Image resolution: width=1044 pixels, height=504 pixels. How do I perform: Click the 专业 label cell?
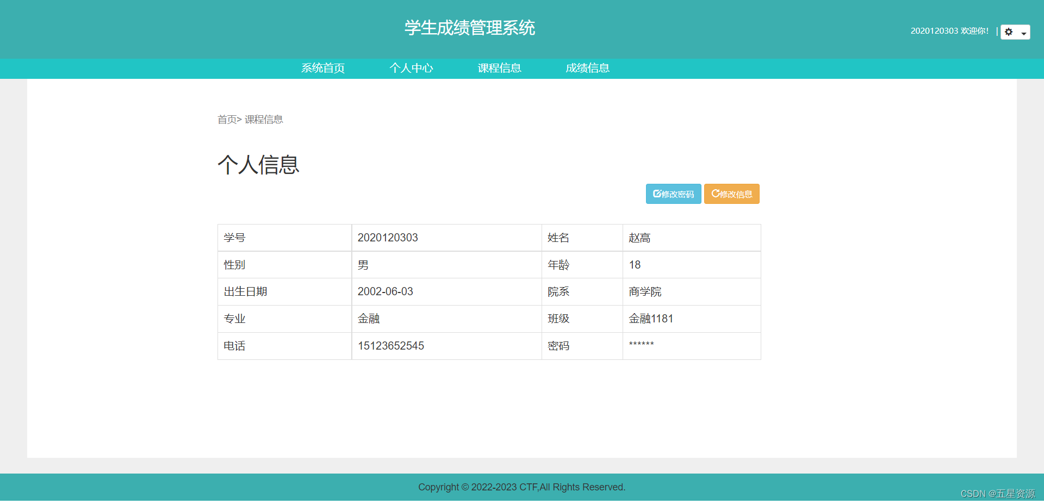tap(284, 319)
